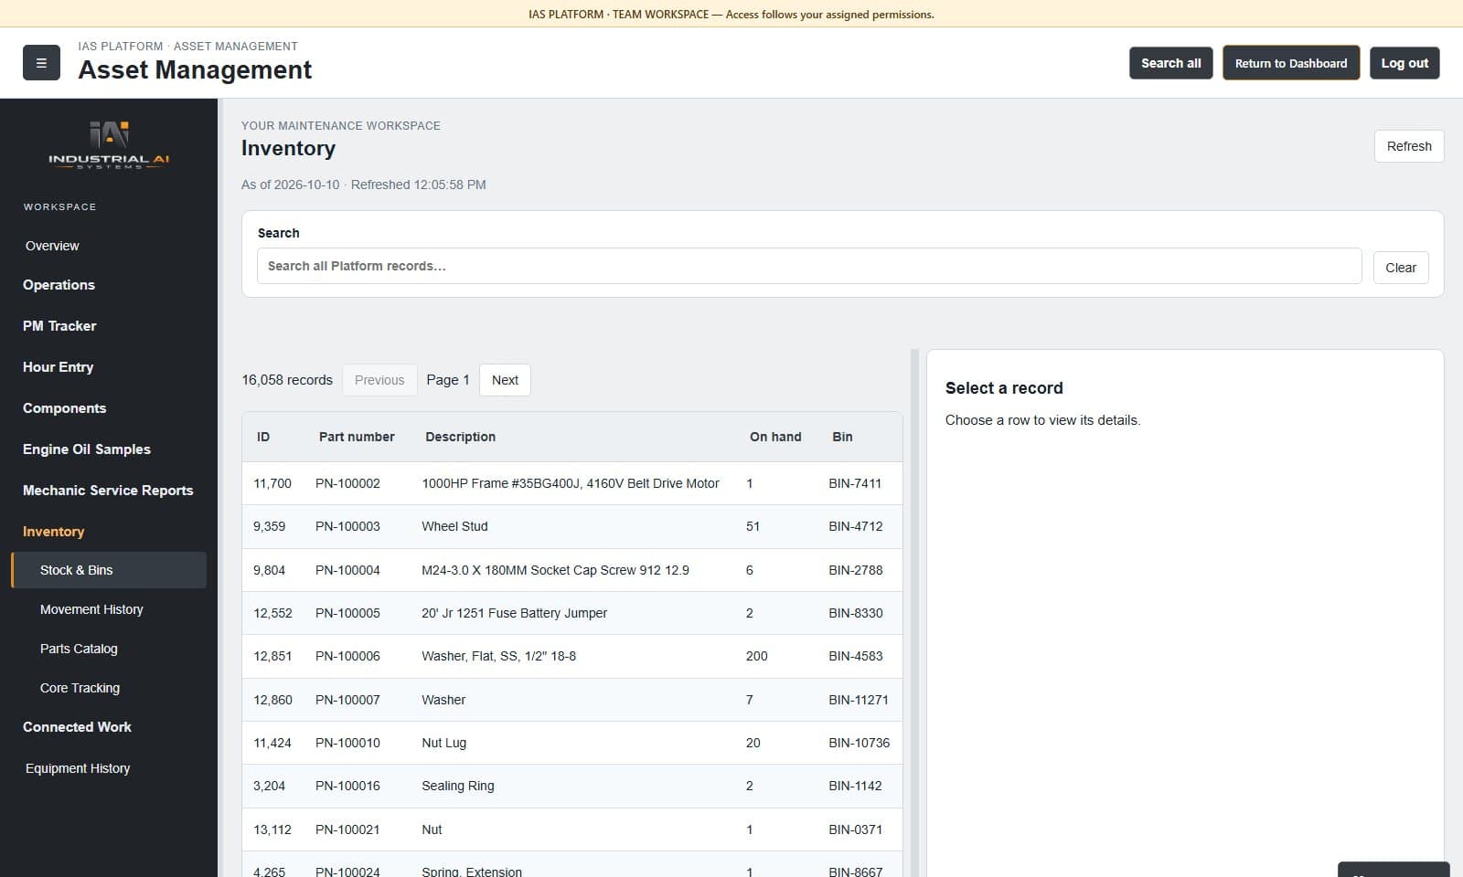Screen dimensions: 1463x877
Task: Toggle the hamburger sidebar menu icon
Action: [41, 63]
